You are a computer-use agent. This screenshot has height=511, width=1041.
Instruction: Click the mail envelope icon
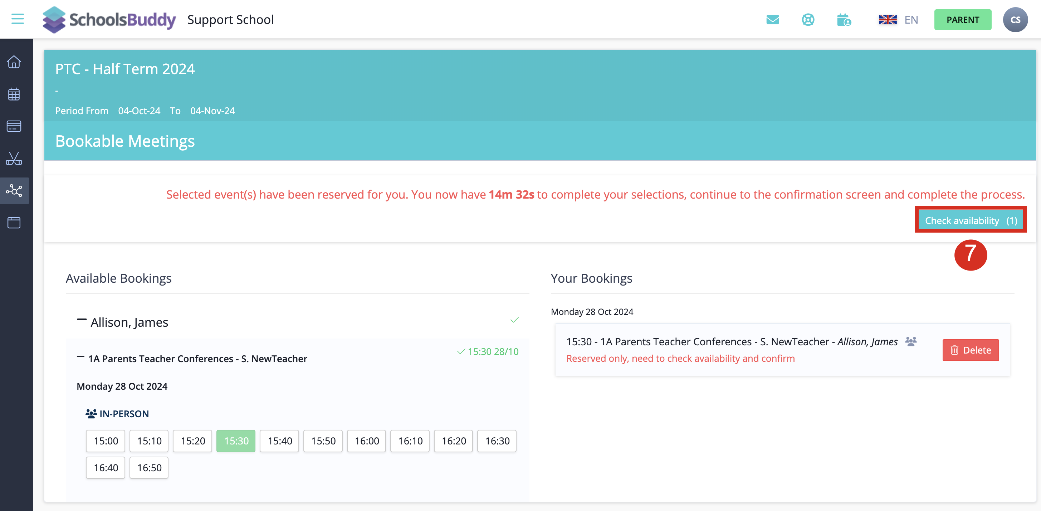(x=772, y=19)
